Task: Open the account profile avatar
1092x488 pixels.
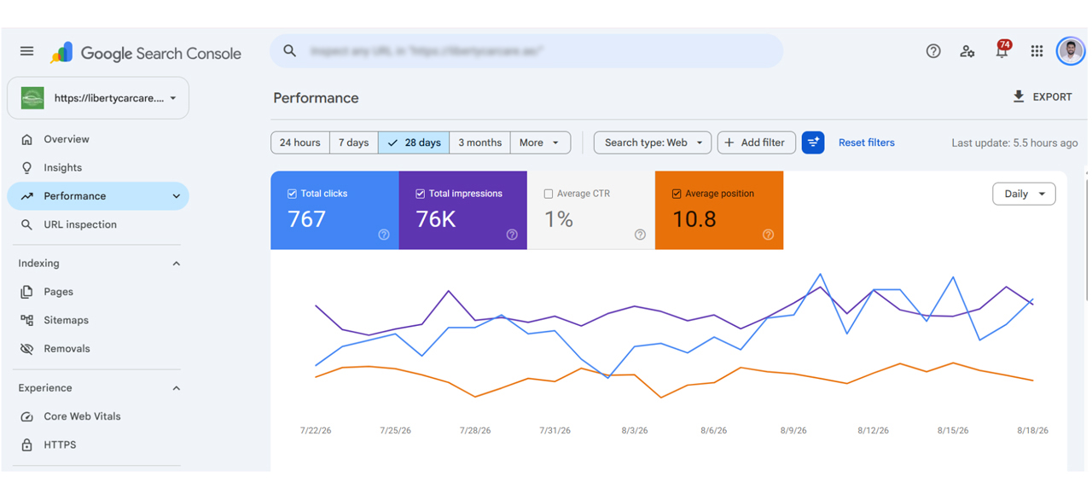Action: point(1071,51)
